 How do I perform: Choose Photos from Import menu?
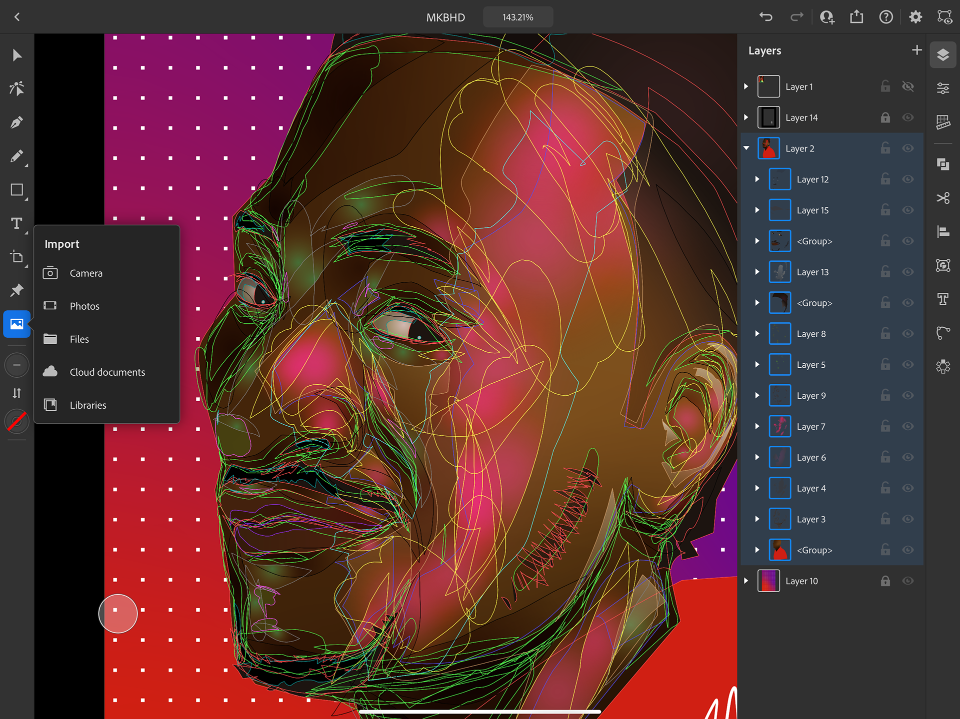tap(84, 306)
